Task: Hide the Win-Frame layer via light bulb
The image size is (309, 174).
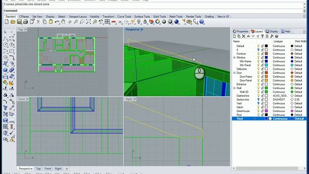Action: pyautogui.click(x=258, y=61)
